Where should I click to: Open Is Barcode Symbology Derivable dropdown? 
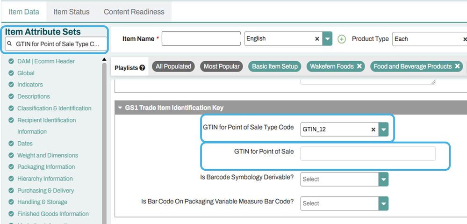pos(383,179)
